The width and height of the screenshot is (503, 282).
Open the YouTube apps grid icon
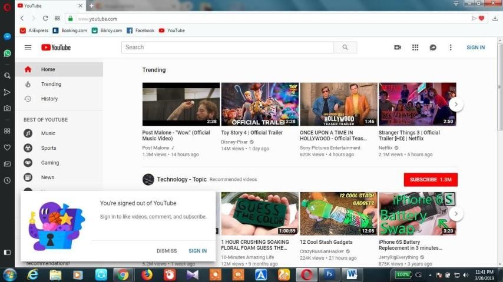(x=415, y=48)
